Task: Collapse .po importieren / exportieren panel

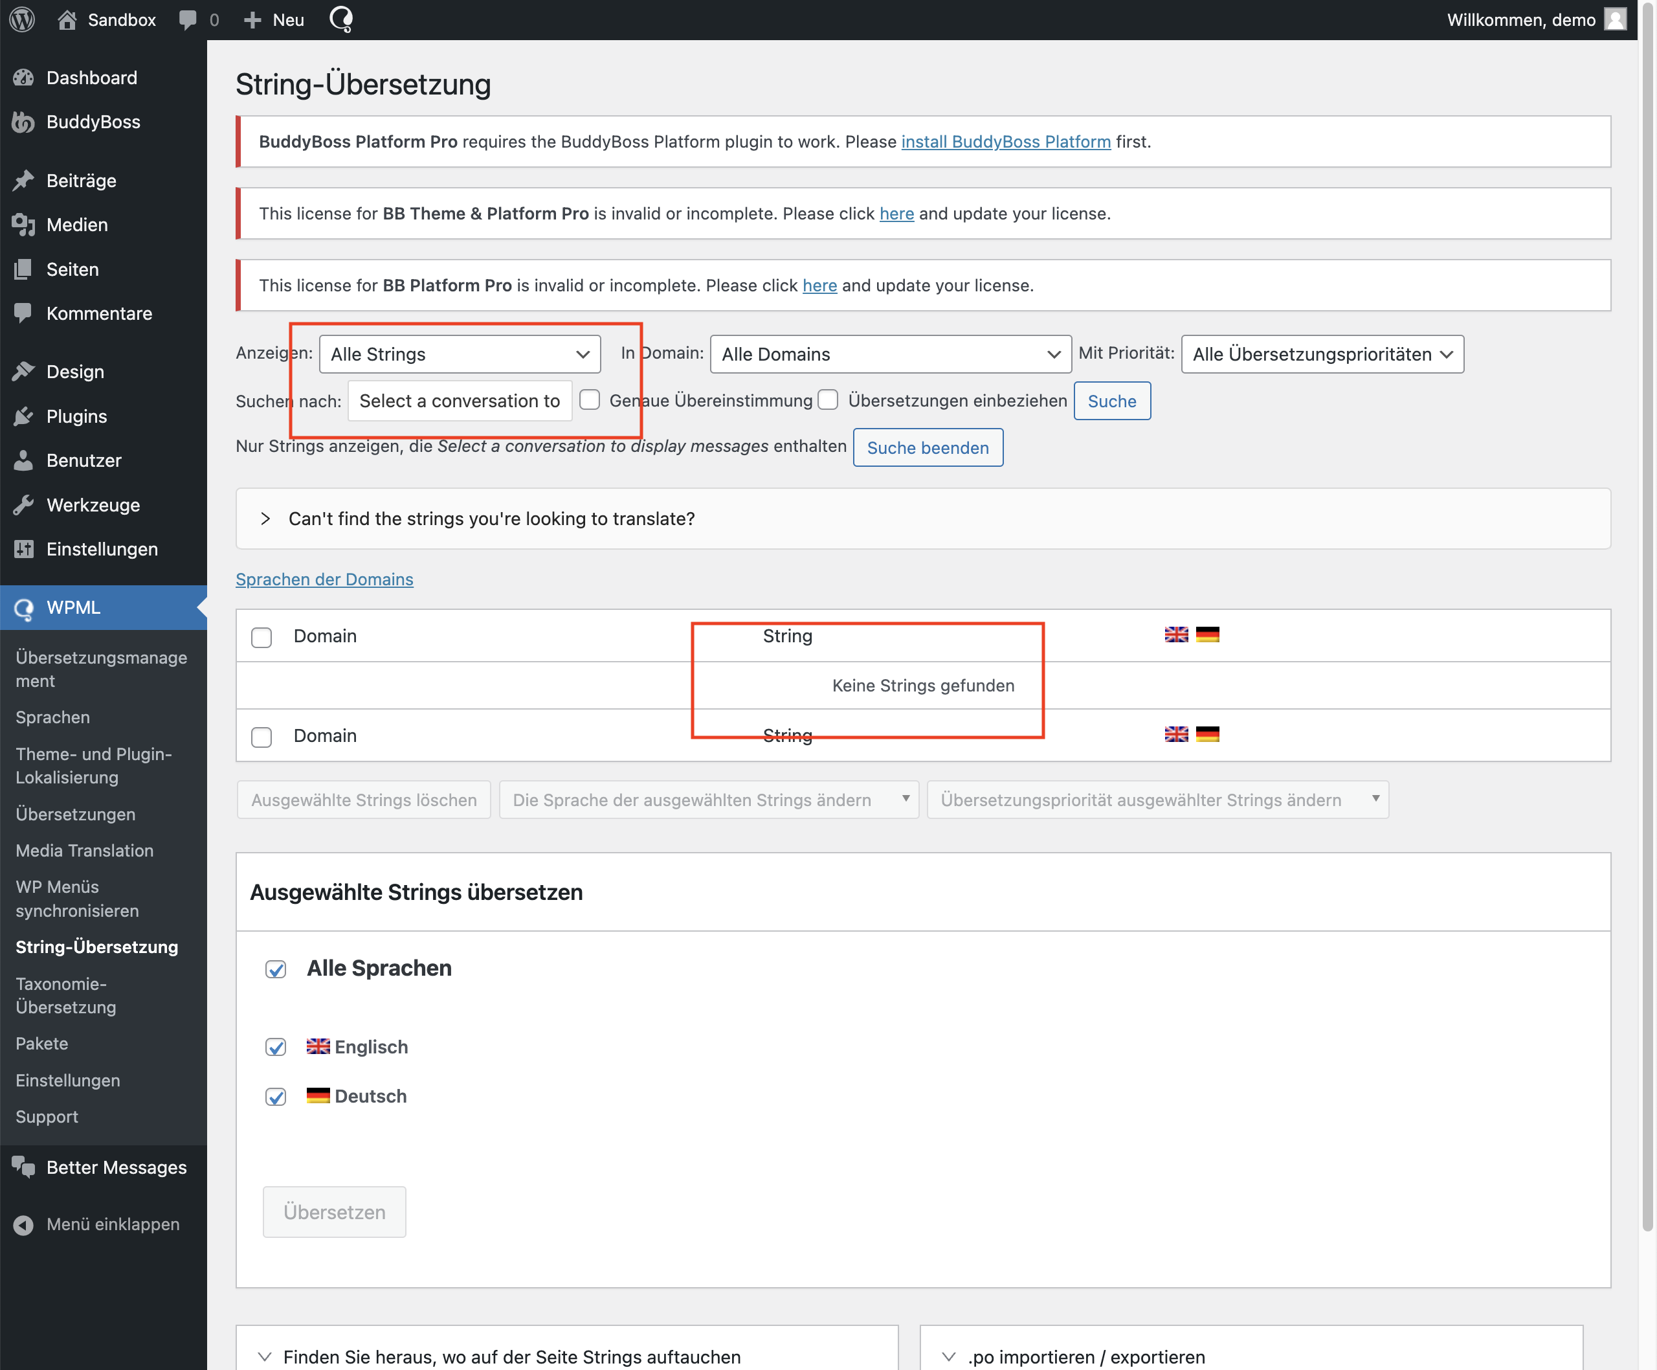Action: coord(950,1357)
